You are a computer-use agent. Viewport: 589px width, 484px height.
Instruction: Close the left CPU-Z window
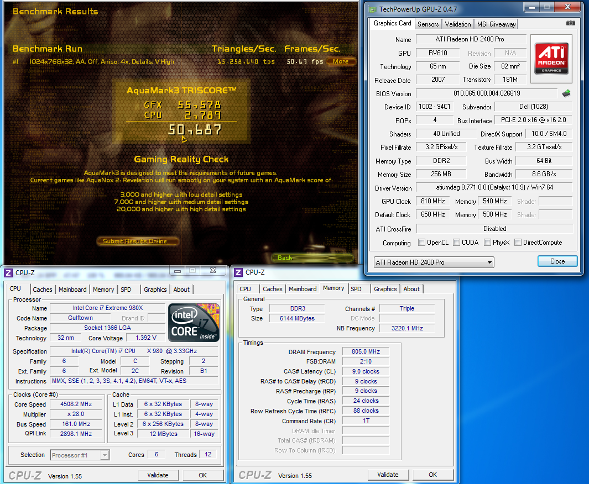point(213,271)
